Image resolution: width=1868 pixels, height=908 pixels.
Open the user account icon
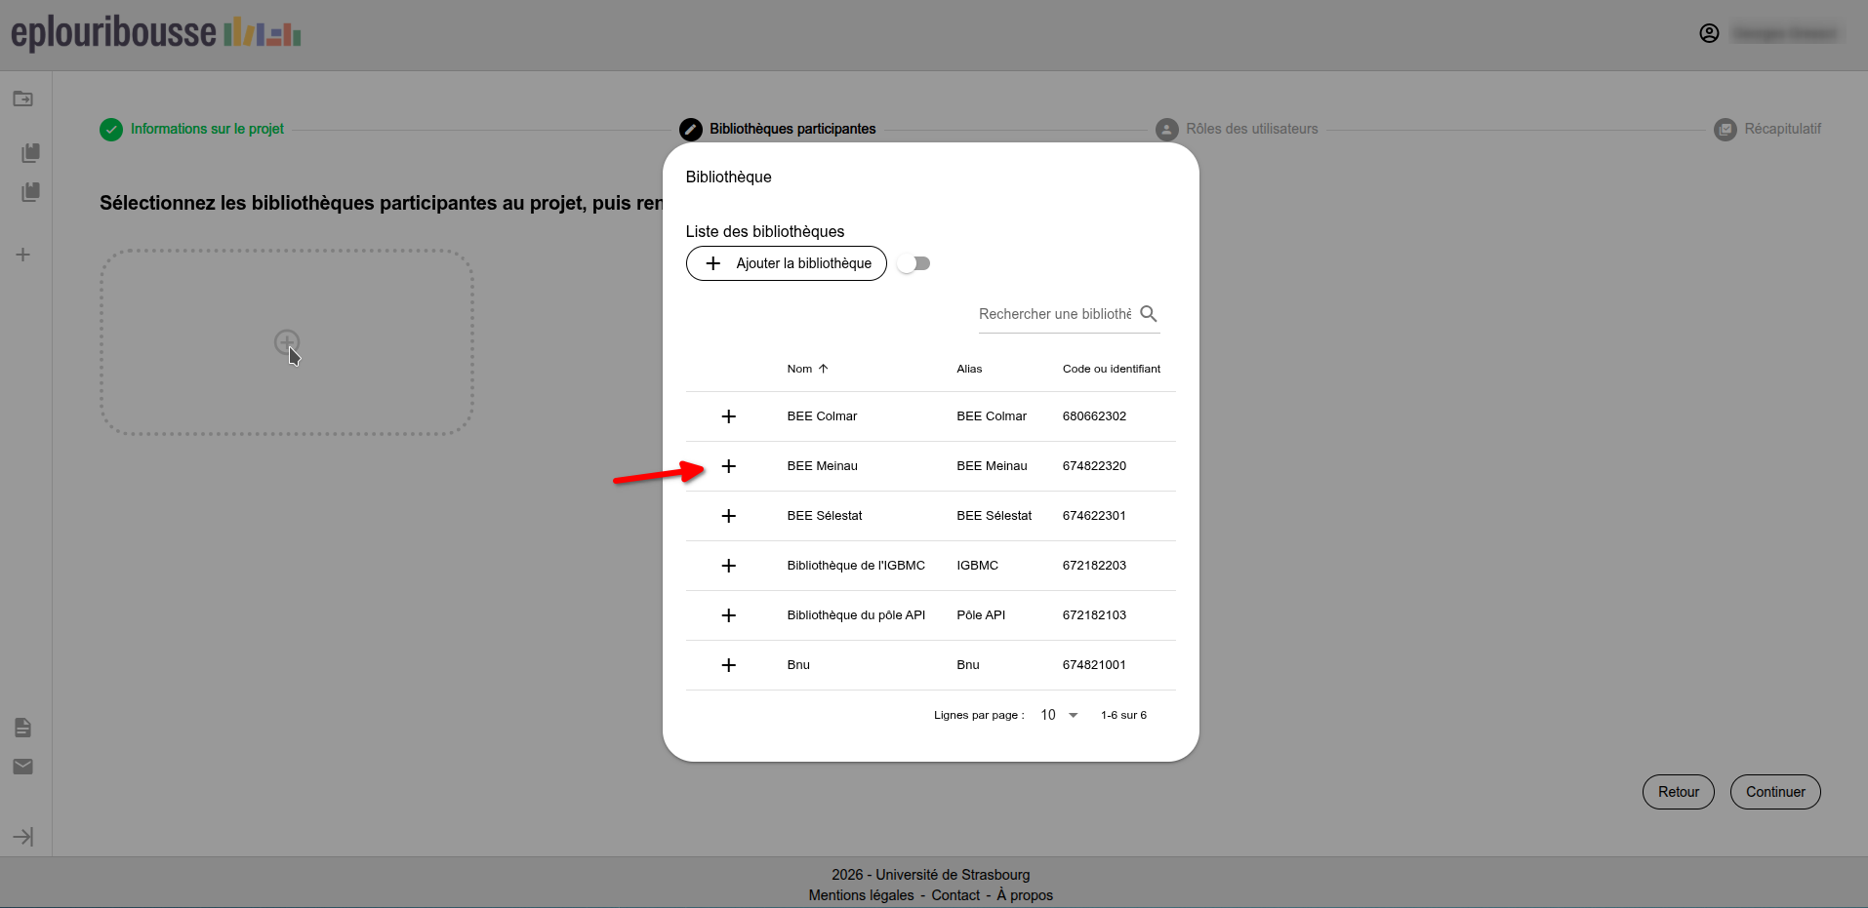click(1709, 33)
